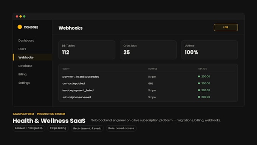Click the yellow Console logo circle
Image resolution: width=257 pixels, height=145 pixels.
pyautogui.click(x=20, y=27)
